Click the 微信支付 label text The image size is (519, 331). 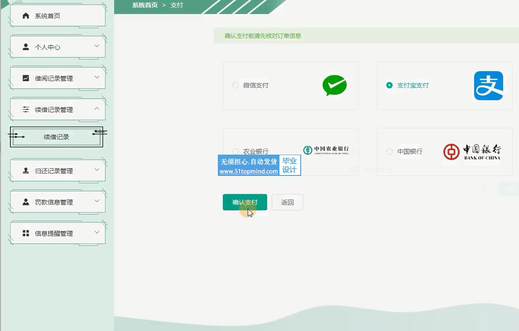255,85
